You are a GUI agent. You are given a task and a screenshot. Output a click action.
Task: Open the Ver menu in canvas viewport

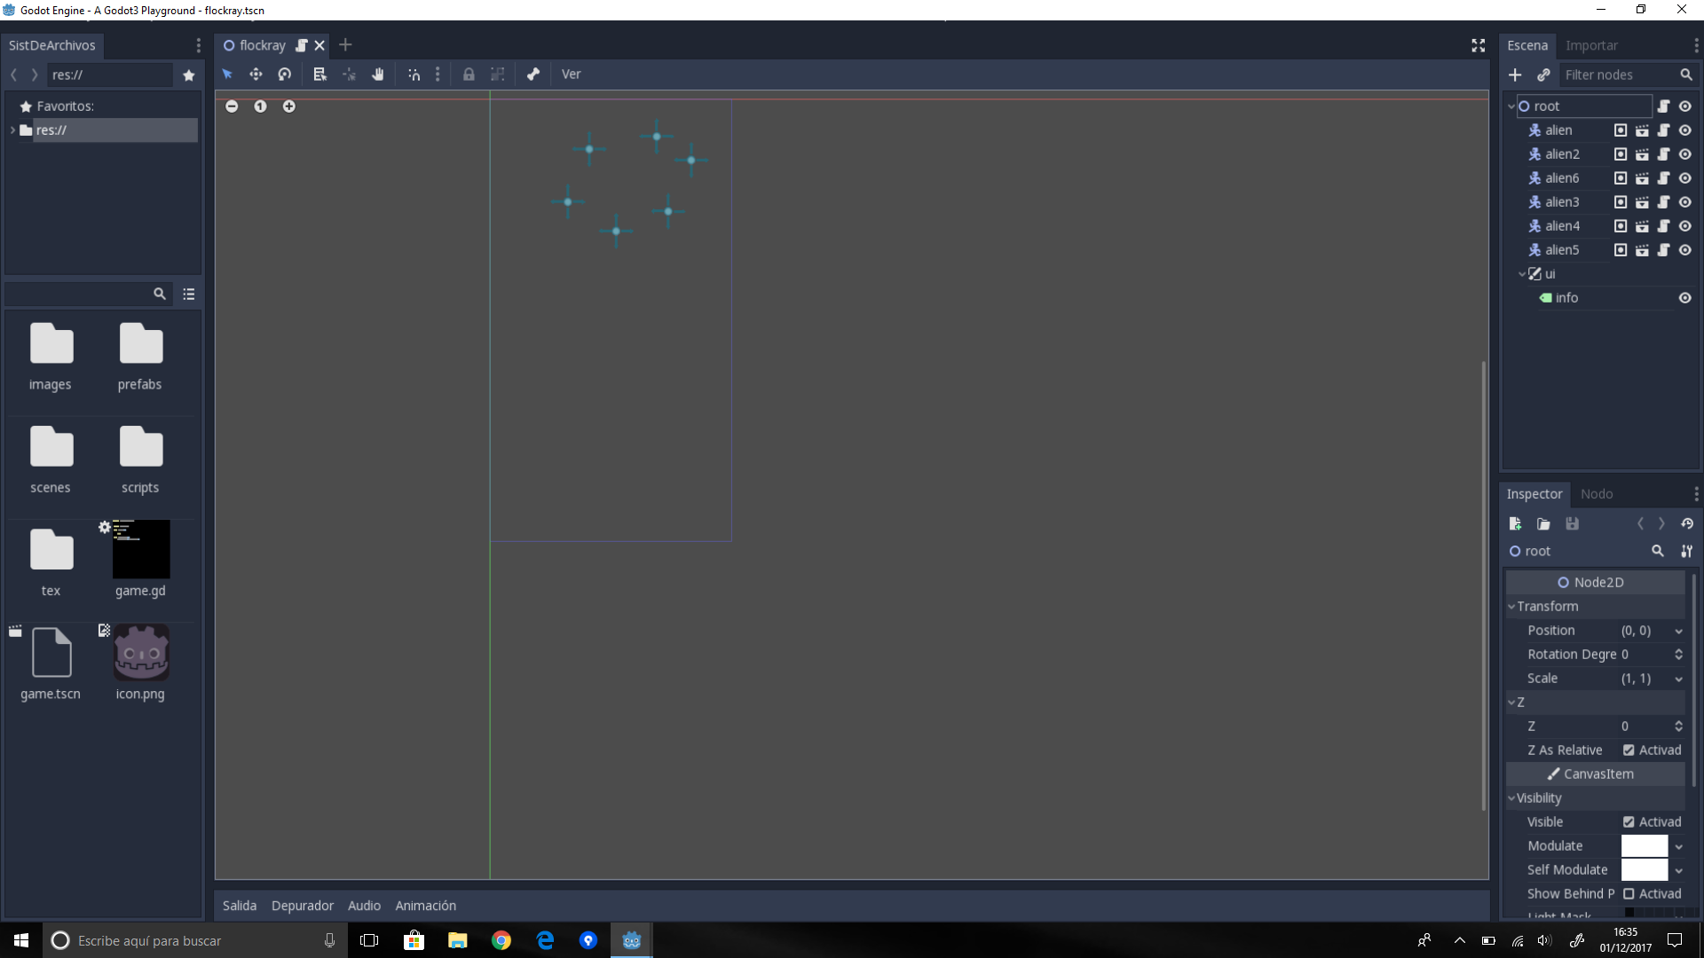point(571,75)
